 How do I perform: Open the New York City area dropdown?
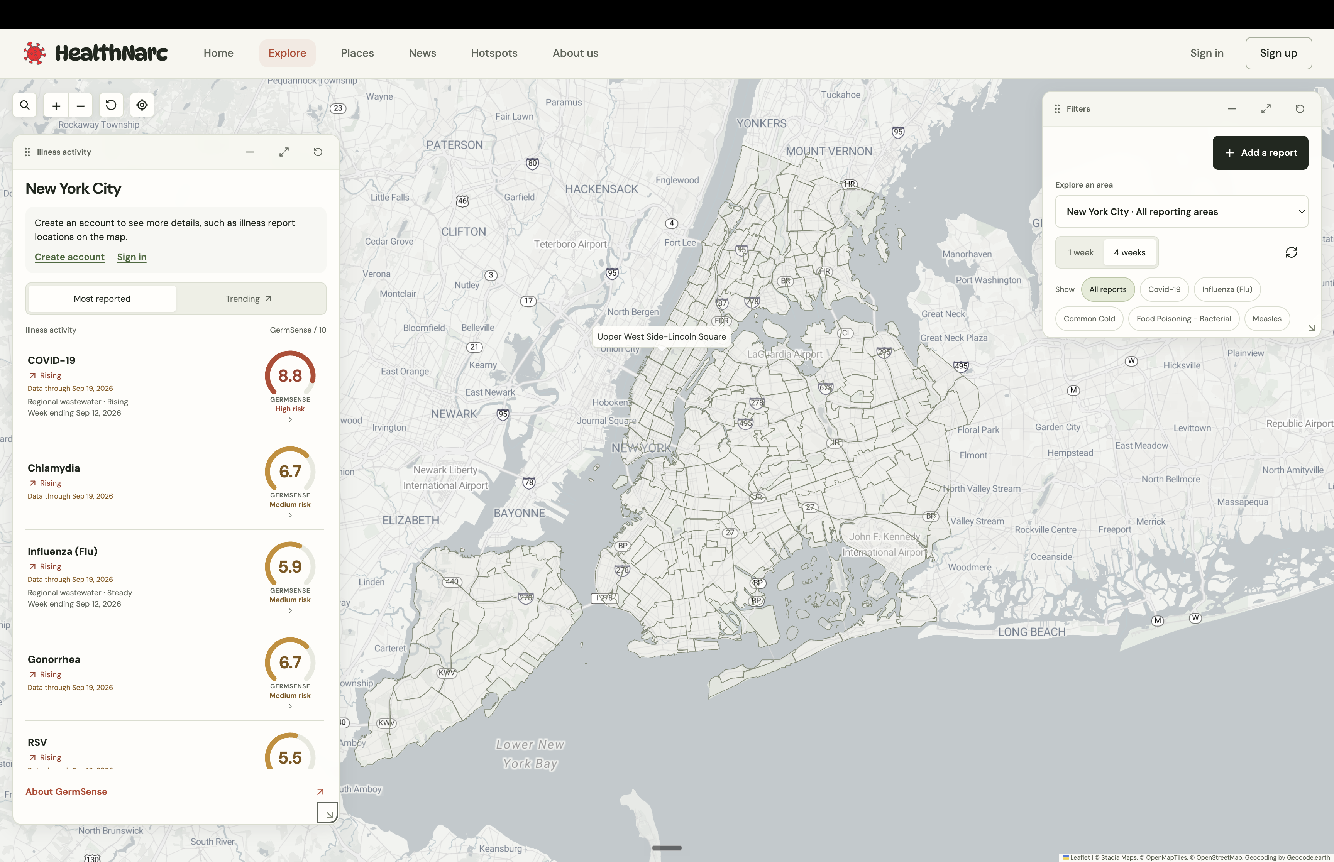(x=1181, y=211)
